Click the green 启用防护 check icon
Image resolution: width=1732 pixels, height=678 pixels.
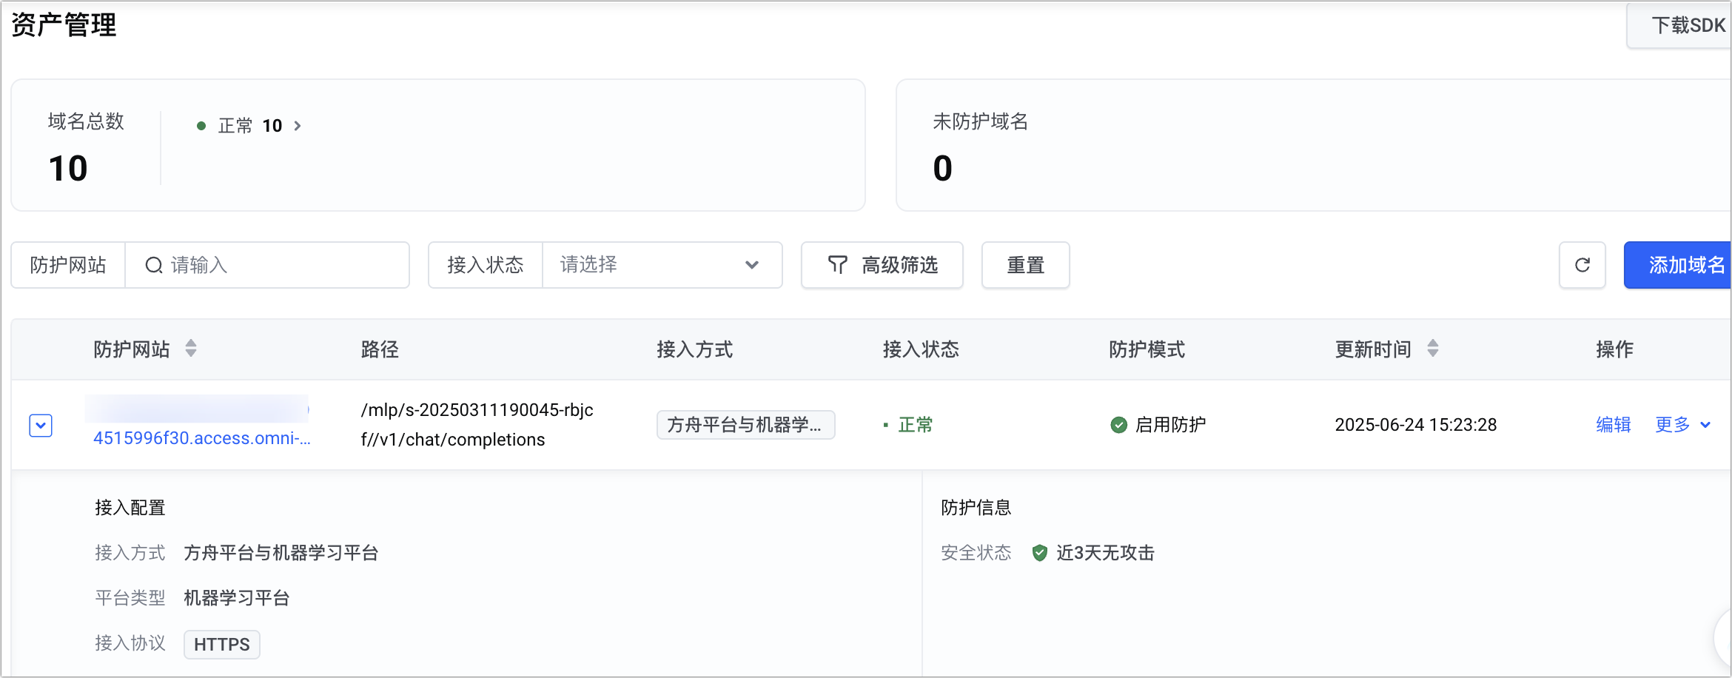(x=1118, y=425)
